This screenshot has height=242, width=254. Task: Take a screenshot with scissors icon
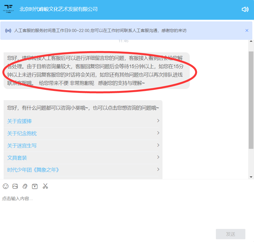pyautogui.click(x=45, y=186)
